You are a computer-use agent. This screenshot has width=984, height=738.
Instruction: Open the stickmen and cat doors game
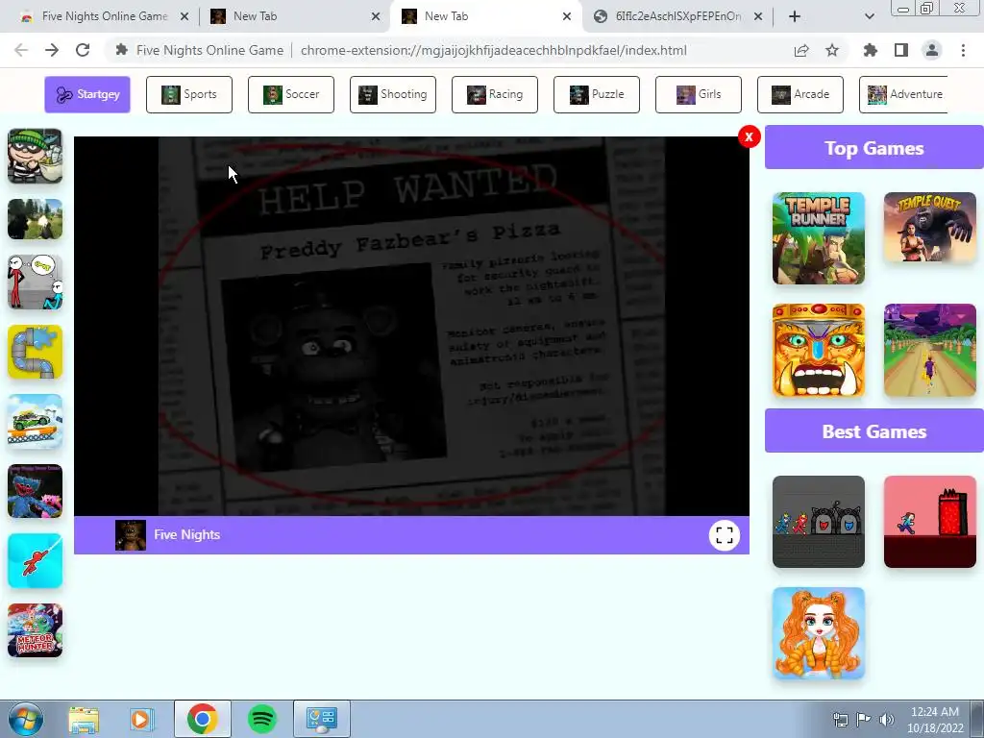tap(819, 522)
